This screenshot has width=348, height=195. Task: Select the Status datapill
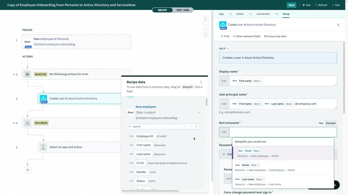pyautogui.click(x=141, y=181)
